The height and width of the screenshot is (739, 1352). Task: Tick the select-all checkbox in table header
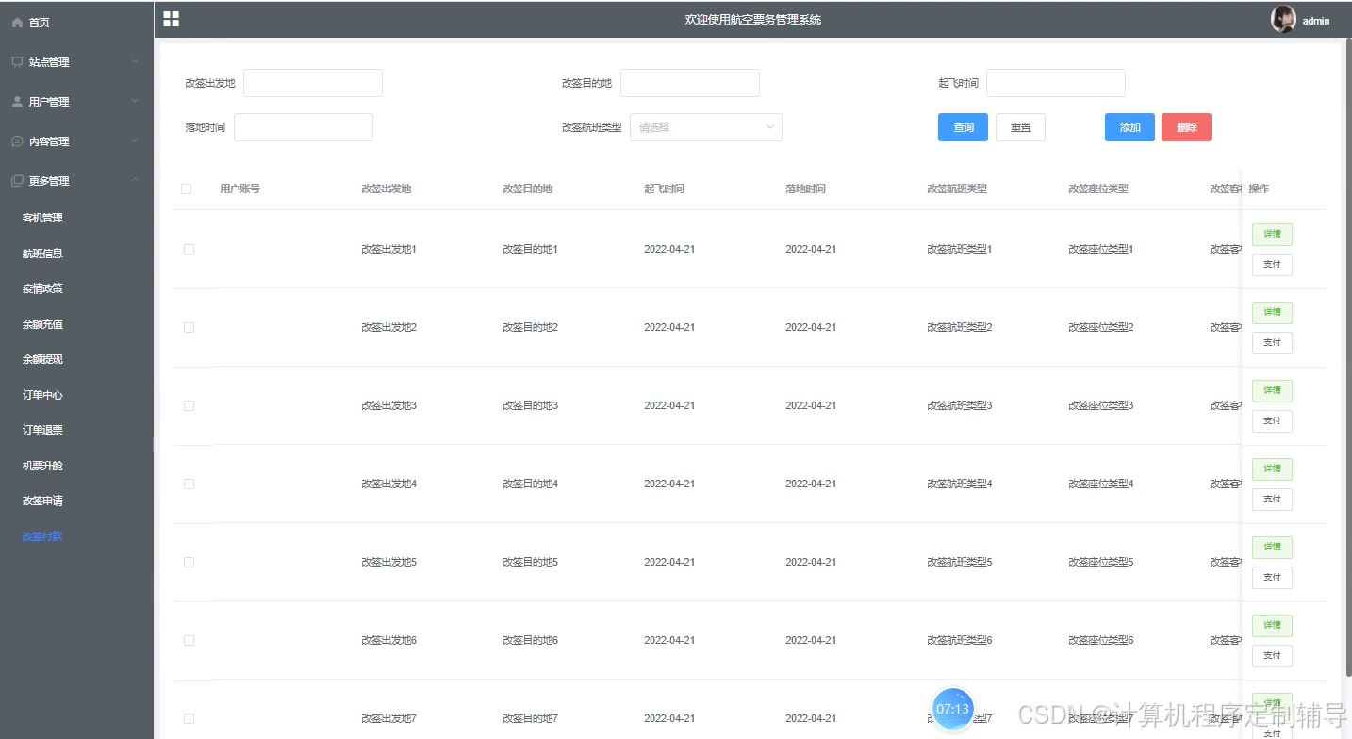[186, 189]
